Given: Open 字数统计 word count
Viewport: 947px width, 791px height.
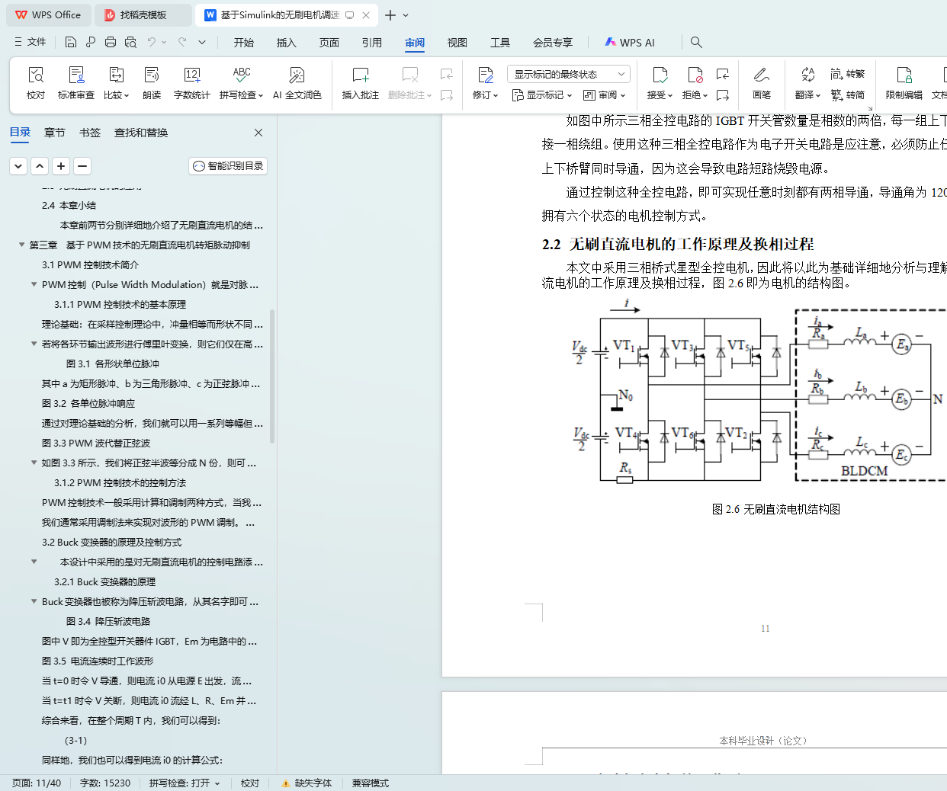Looking at the screenshot, I should (192, 83).
